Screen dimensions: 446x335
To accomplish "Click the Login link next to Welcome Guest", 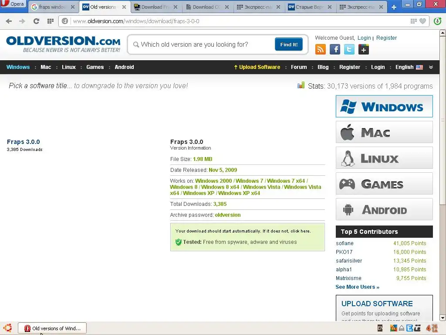I will [364, 38].
